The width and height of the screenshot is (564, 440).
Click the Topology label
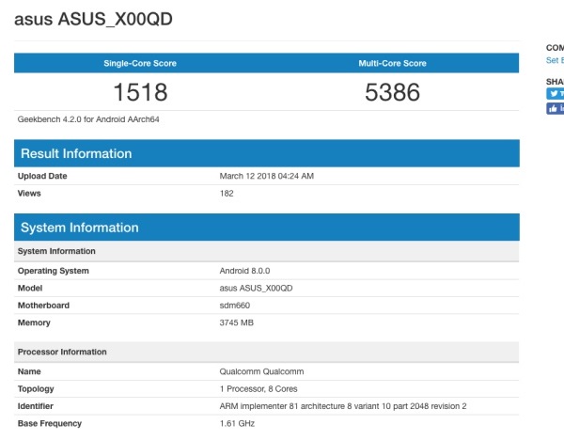click(36, 389)
